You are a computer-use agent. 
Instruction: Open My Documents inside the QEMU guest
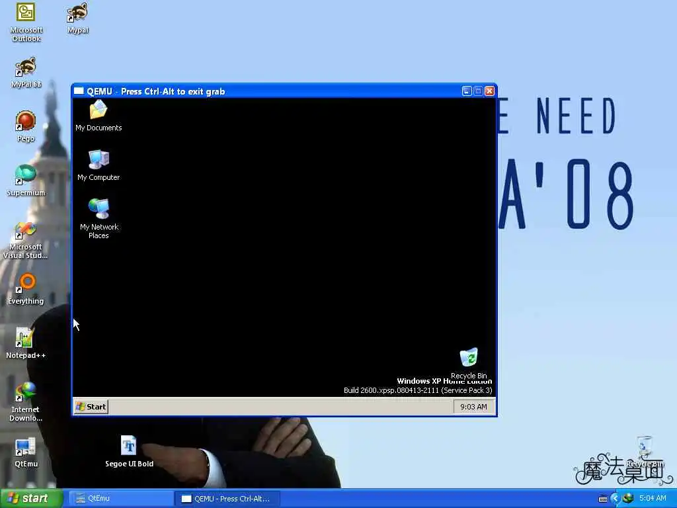(x=99, y=115)
